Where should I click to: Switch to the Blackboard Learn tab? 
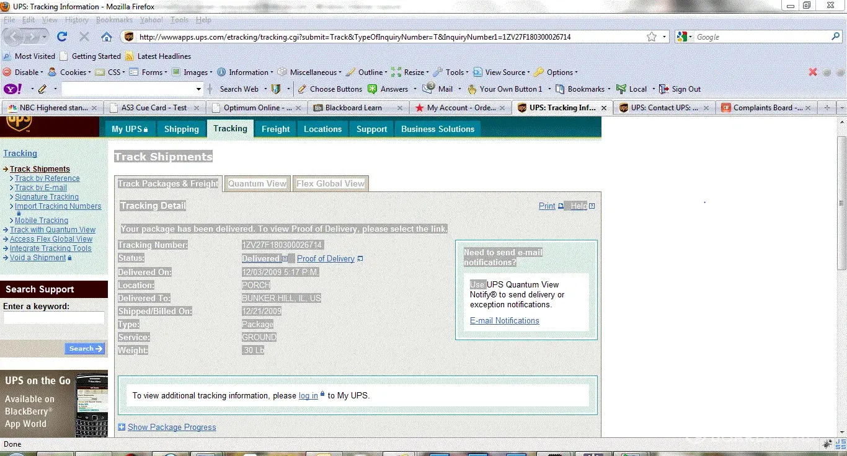358,108
